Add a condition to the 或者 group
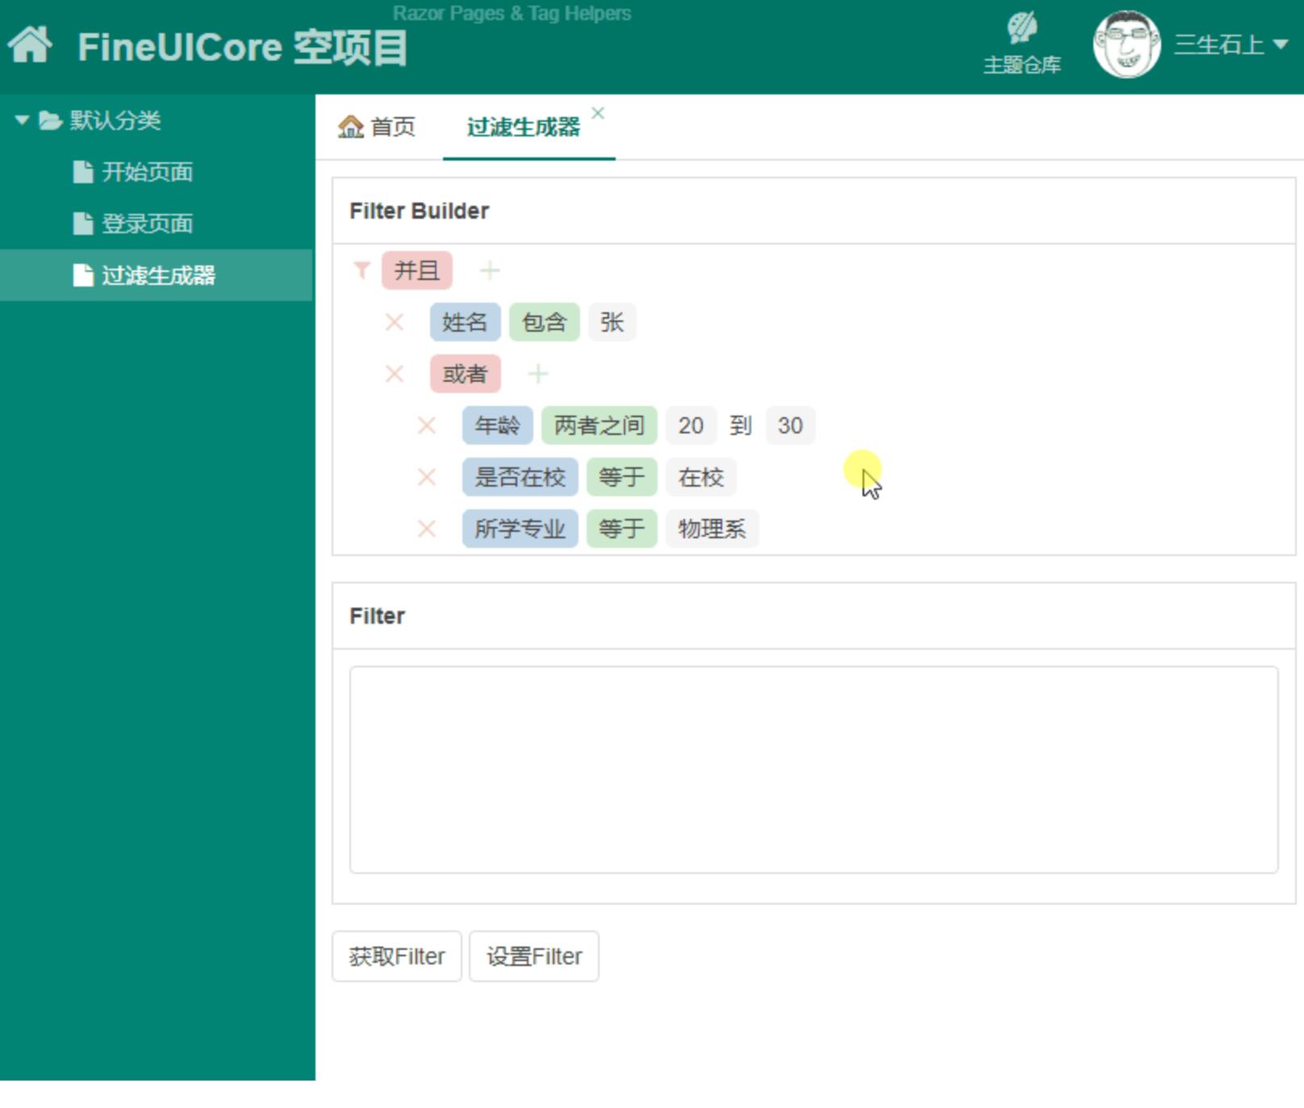 [538, 374]
